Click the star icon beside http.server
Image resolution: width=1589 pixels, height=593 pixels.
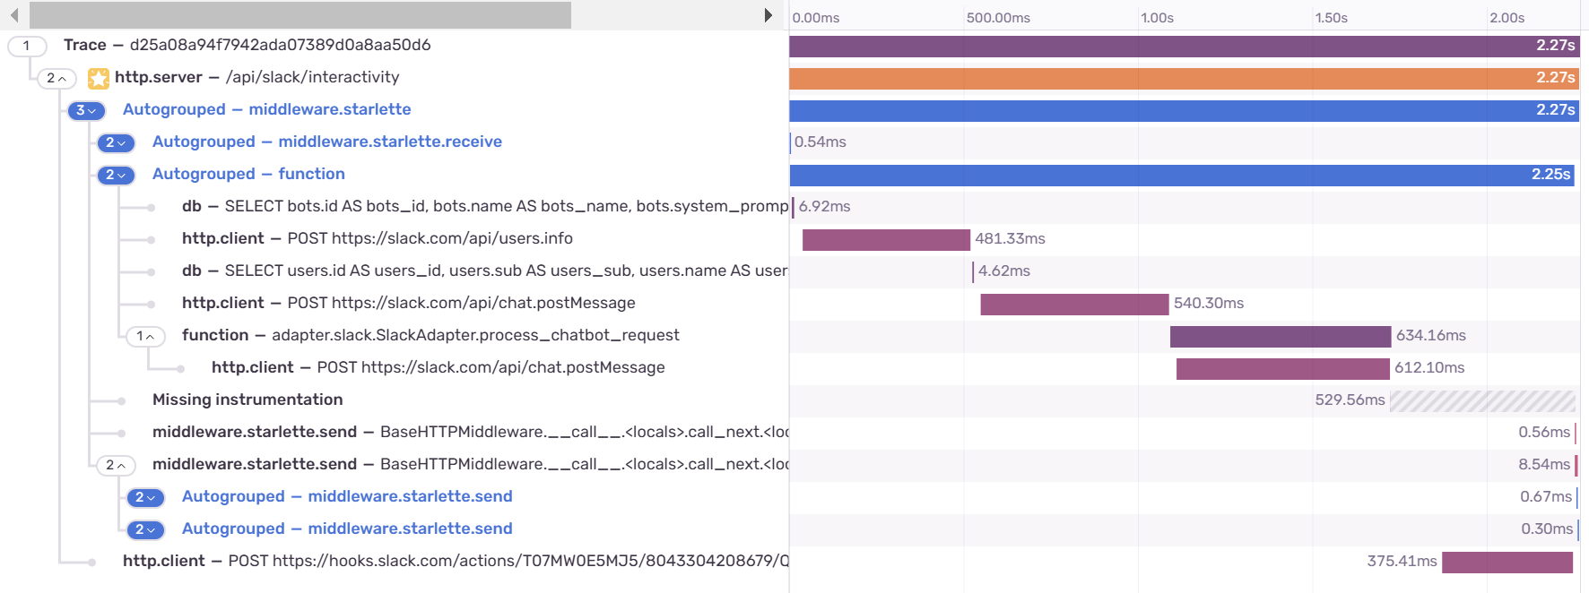[x=99, y=78]
